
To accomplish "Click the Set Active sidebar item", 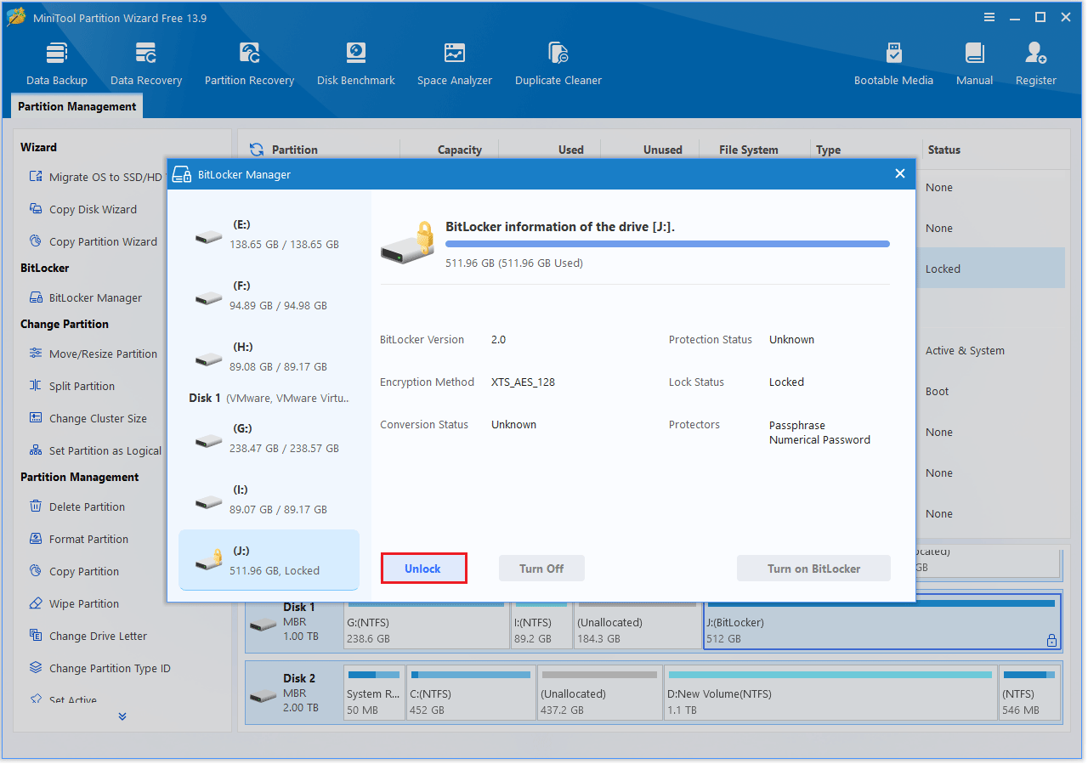I will 64,699.
